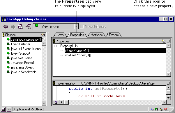The image size is (175, 113).
Task: Click code editor horizontal scrollbar thumb
Action: coord(66,102)
